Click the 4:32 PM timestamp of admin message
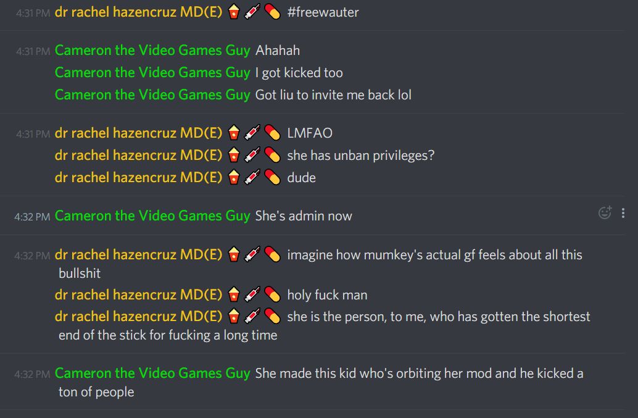Image resolution: width=638 pixels, height=418 pixels. coord(32,217)
